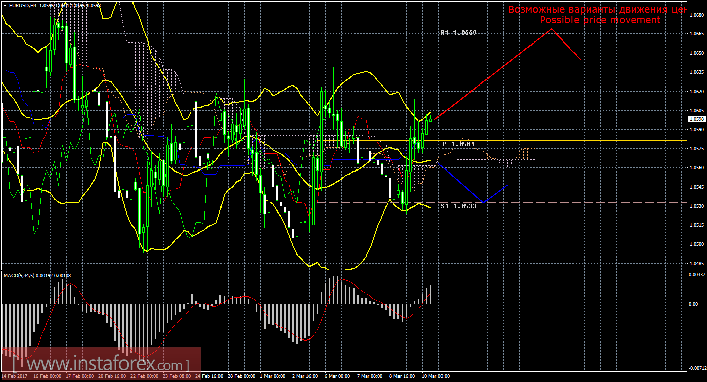This screenshot has width=707, height=382.
Task: Click the 1.0650 price scale value
Action: point(696,53)
